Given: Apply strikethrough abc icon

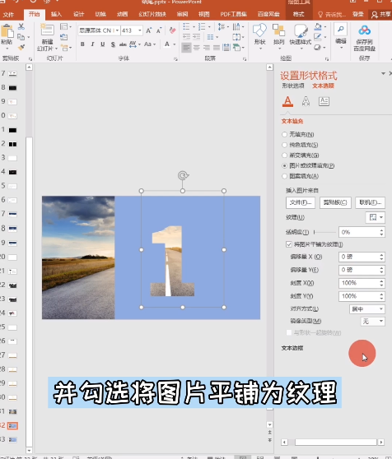Looking at the screenshot, I should [123, 44].
